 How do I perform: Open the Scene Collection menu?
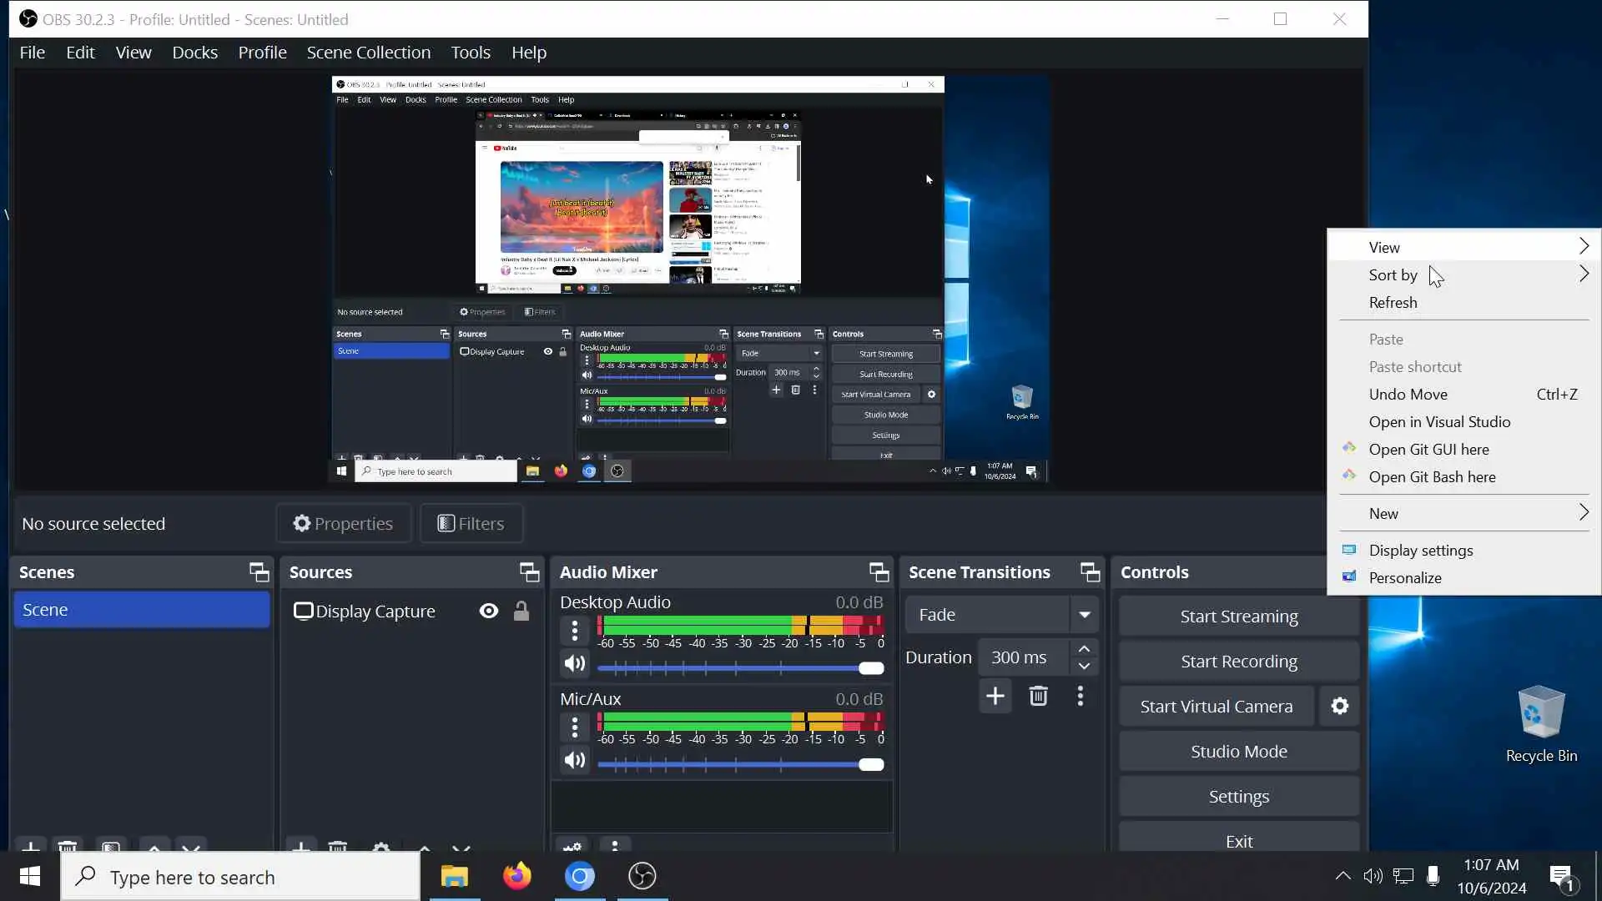pos(368,53)
